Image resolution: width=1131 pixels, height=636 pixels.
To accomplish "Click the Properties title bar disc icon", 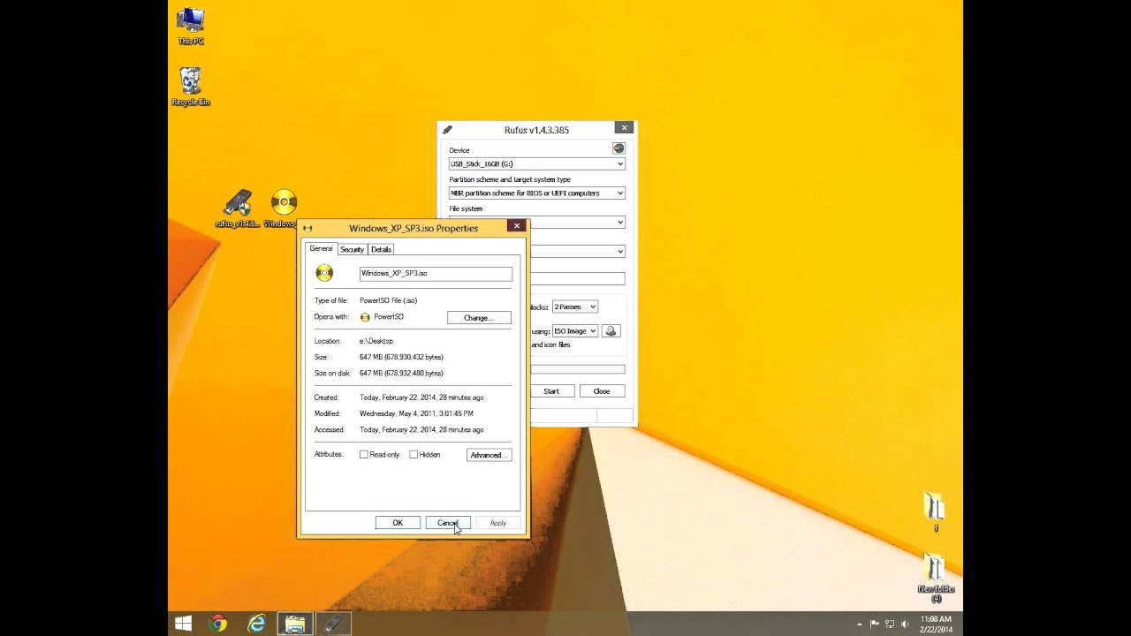I will (x=307, y=228).
